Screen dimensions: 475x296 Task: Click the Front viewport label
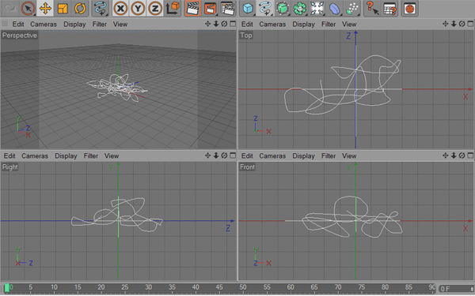[x=247, y=167]
